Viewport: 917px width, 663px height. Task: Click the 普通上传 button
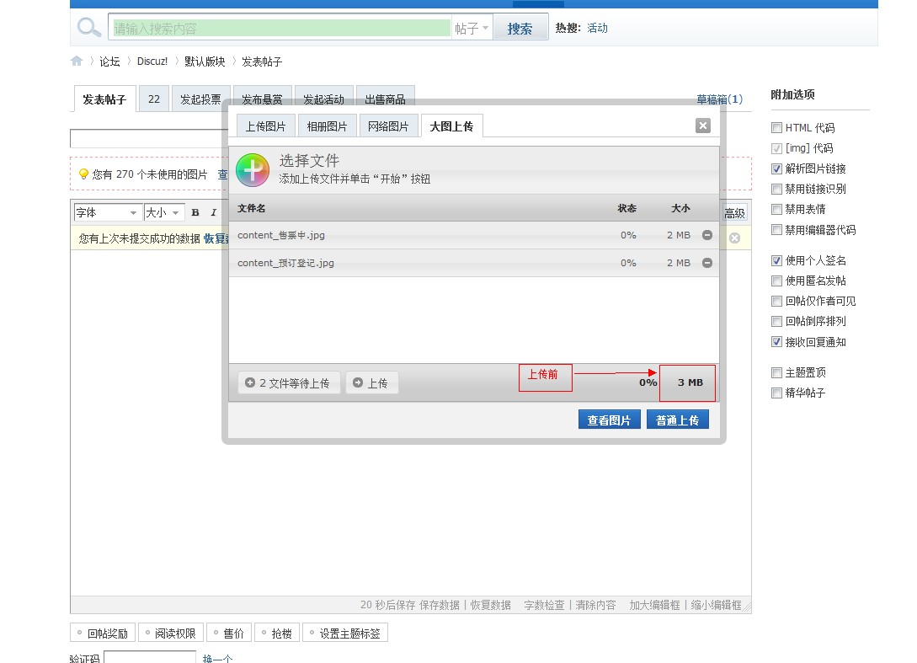tap(678, 420)
